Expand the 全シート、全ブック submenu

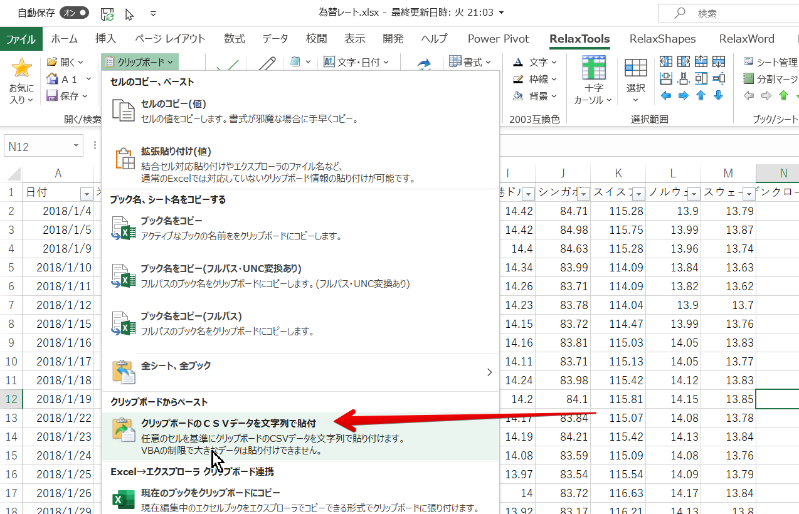tap(300, 372)
